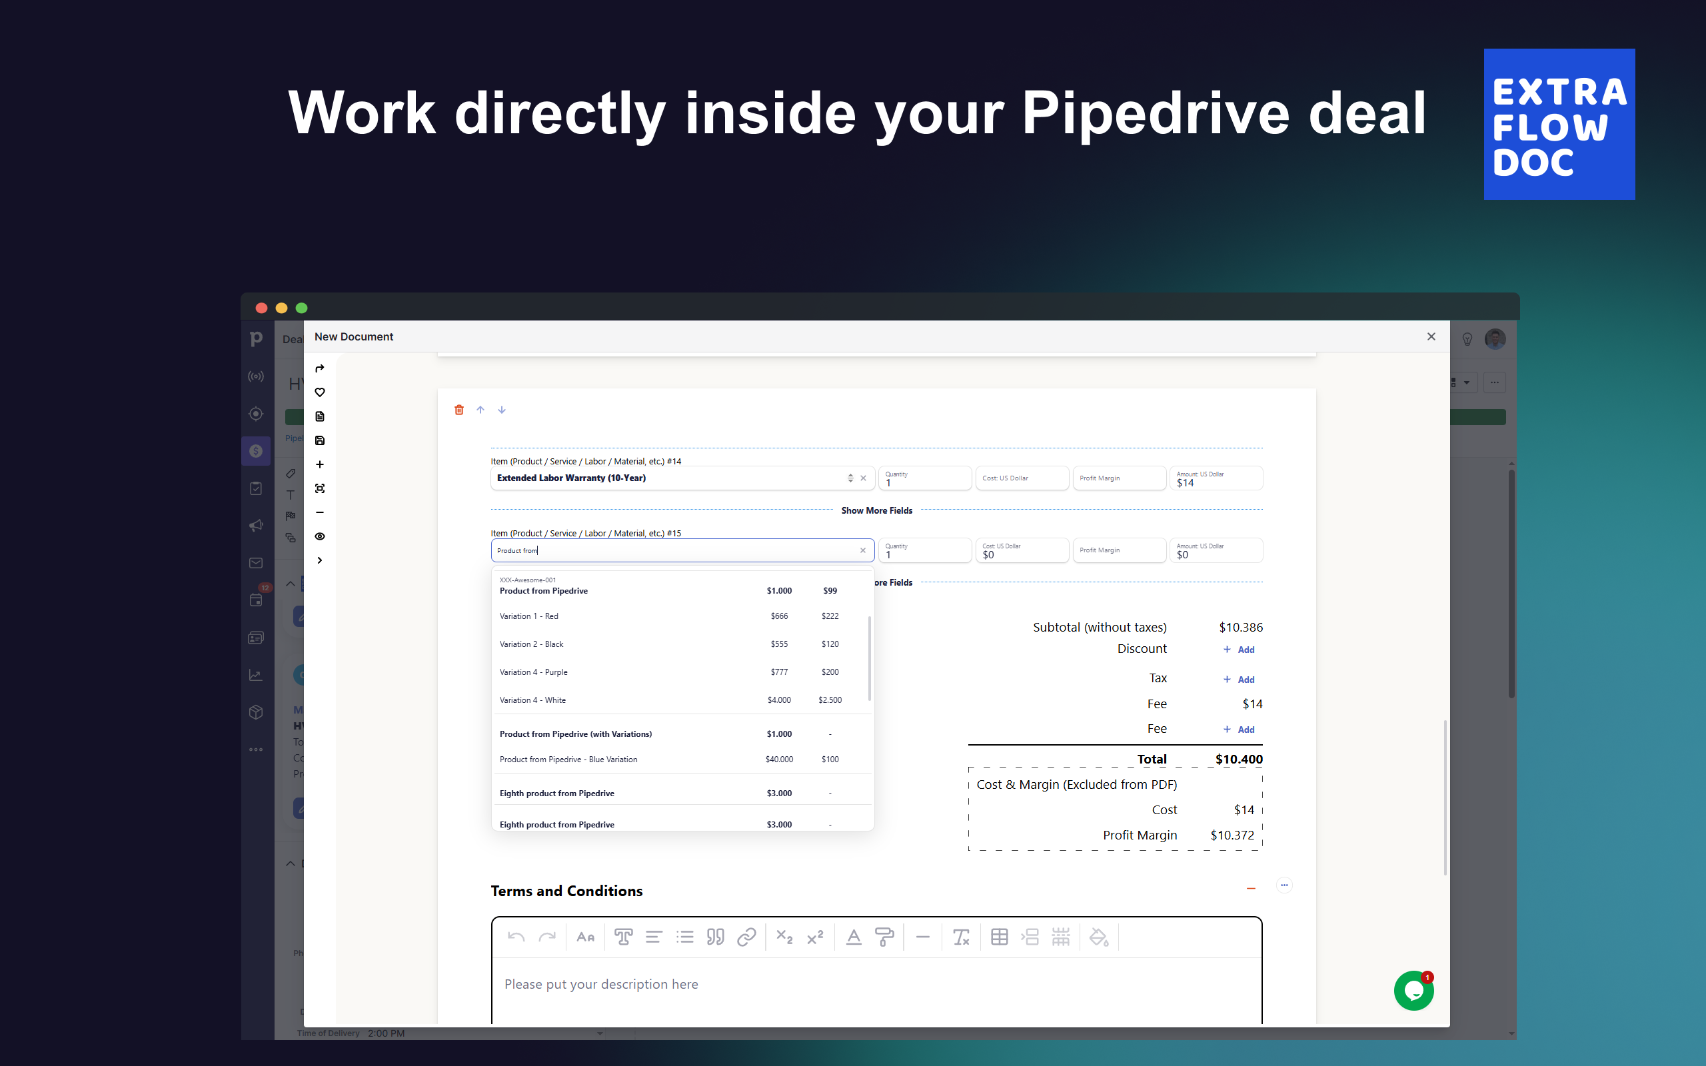Click the Quantity field for item #15
This screenshot has width=1706, height=1066.
[x=925, y=550]
